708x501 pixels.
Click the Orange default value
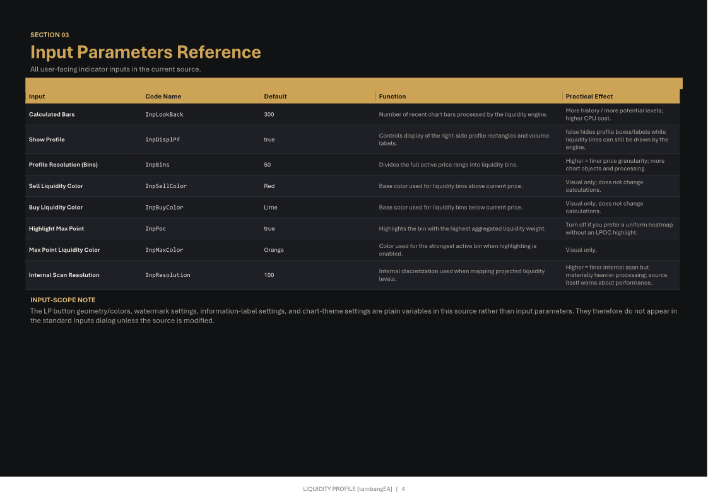click(x=274, y=250)
